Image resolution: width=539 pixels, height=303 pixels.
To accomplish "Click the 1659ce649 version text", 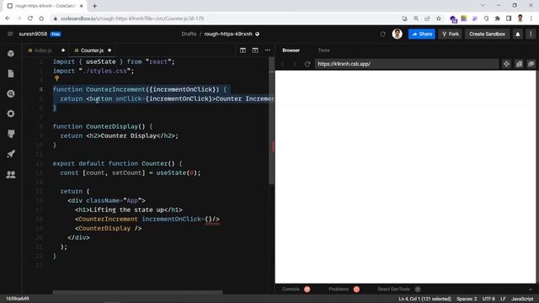I will point(18,299).
